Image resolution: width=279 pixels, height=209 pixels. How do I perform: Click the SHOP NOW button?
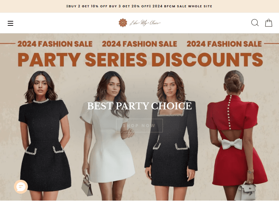coord(139,125)
